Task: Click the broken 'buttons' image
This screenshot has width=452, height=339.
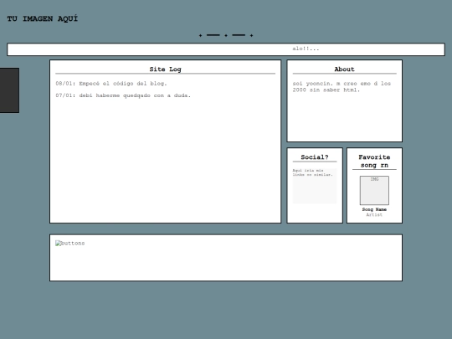Action: click(70, 244)
